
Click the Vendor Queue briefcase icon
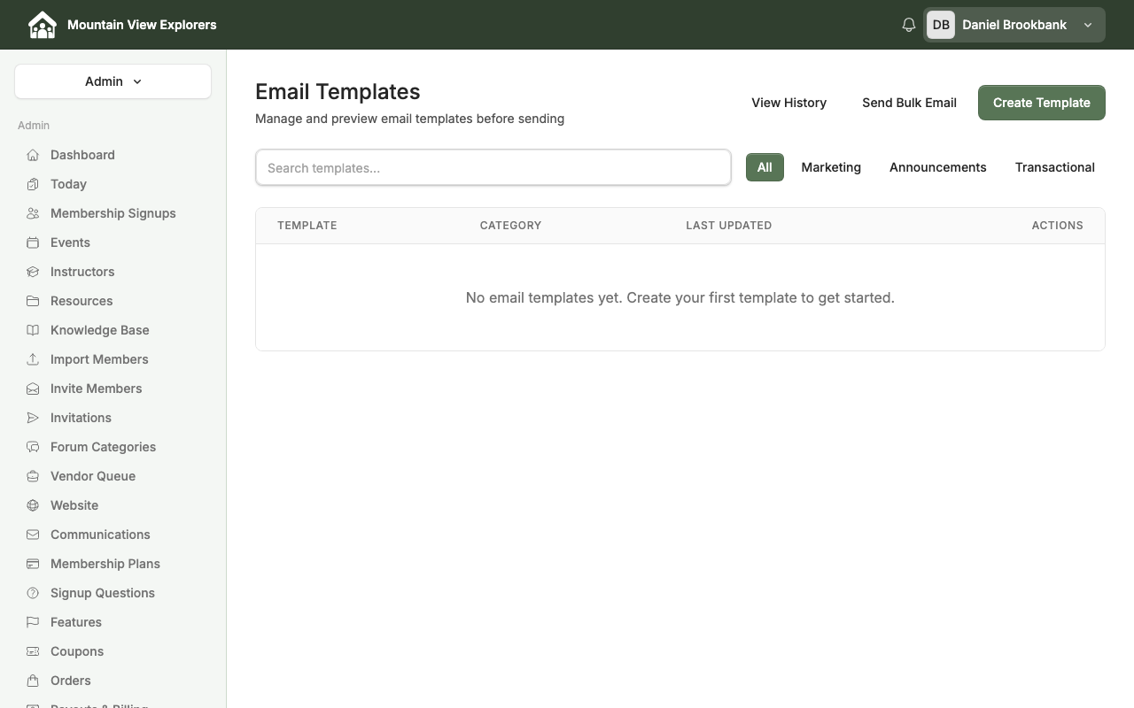point(33,476)
